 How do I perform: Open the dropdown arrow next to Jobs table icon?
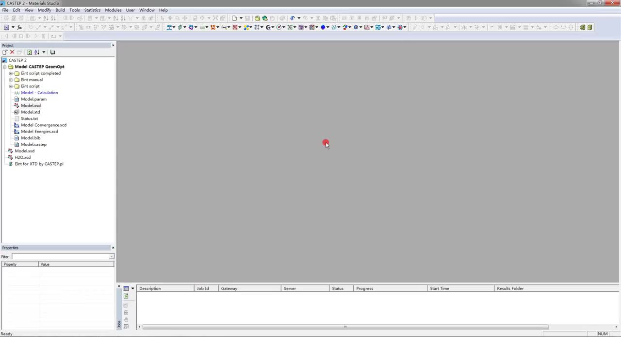point(132,288)
